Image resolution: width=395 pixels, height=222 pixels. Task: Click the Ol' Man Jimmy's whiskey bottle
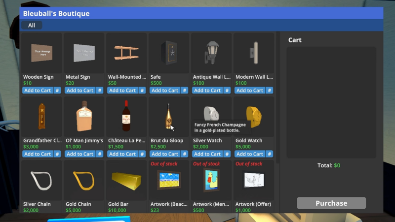pos(84,117)
